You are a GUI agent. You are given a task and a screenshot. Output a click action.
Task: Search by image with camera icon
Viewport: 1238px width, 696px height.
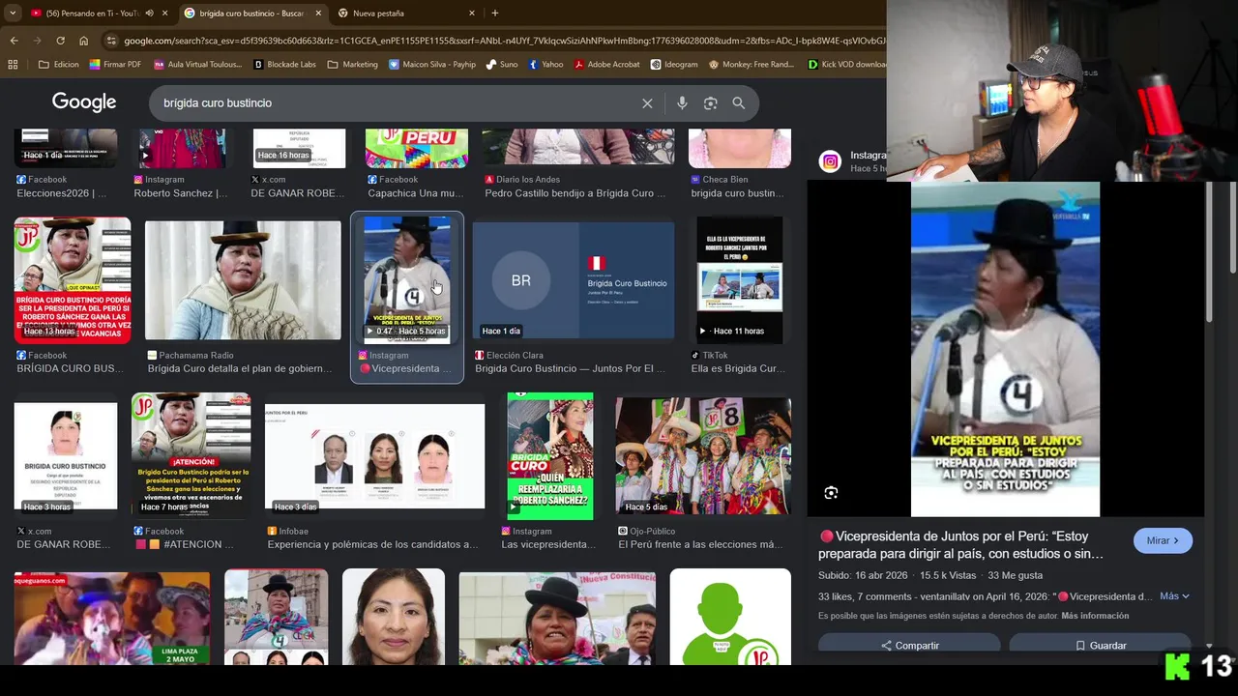[710, 103]
